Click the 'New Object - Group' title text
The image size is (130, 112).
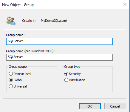point(18,5)
